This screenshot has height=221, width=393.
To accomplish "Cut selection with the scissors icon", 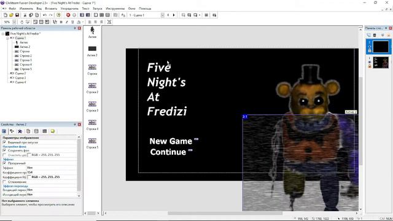I will click(25, 15).
